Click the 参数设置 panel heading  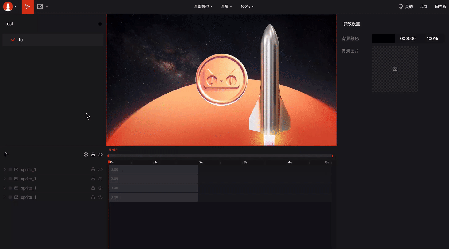[351, 24]
